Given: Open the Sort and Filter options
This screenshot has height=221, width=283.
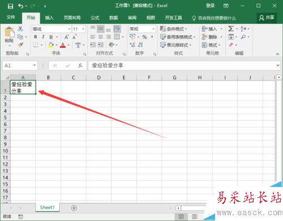Looking at the screenshot, I should pos(243,29).
